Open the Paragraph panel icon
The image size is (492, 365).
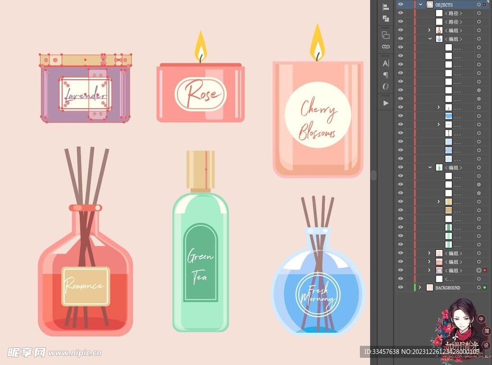tap(386, 75)
